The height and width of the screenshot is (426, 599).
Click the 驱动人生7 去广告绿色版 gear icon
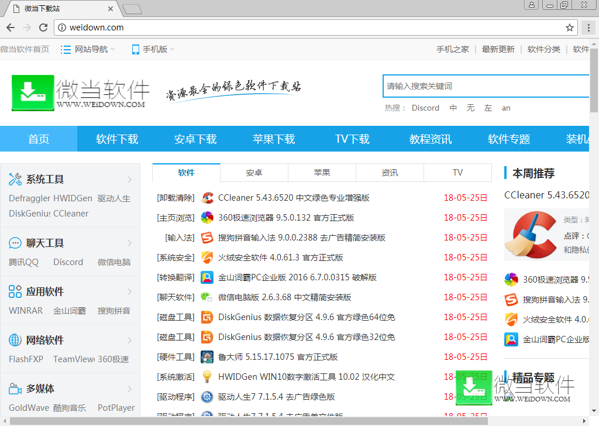point(207,397)
